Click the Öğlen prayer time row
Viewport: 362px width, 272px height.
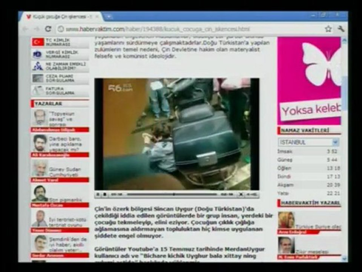click(x=308, y=168)
